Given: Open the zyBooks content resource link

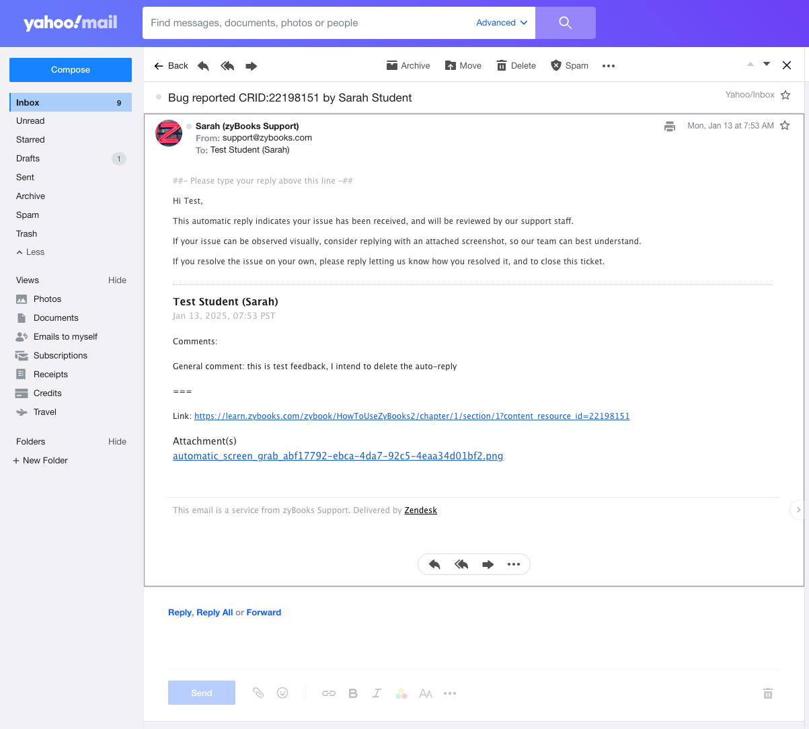Looking at the screenshot, I should tap(412, 416).
